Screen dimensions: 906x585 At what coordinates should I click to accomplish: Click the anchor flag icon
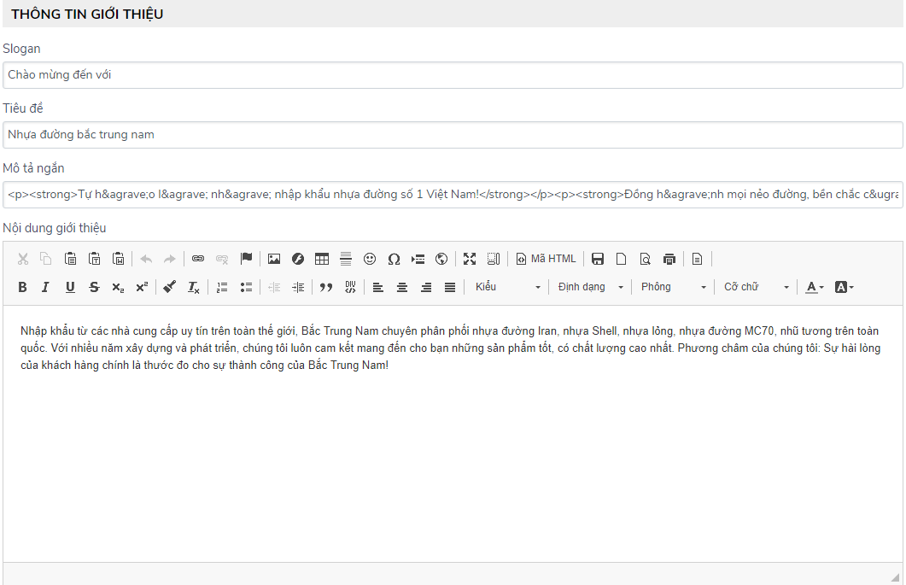coord(246,259)
